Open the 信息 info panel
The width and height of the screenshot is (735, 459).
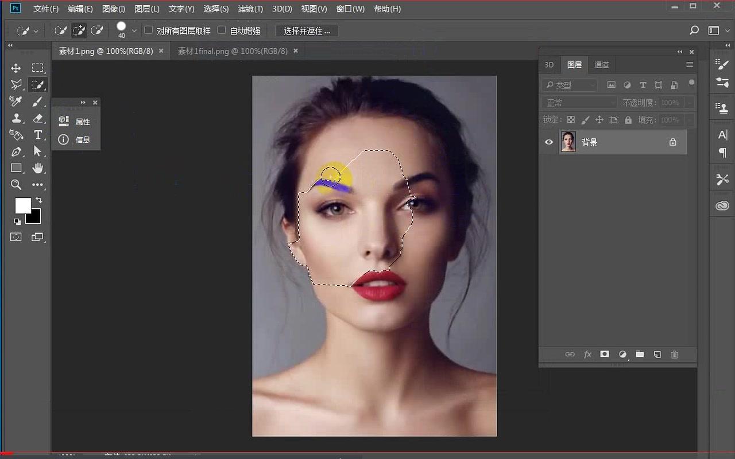point(75,139)
